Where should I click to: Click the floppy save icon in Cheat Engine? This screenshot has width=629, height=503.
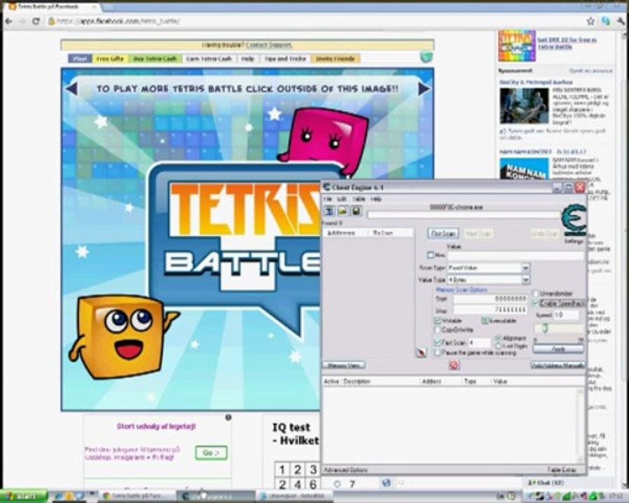pos(356,210)
